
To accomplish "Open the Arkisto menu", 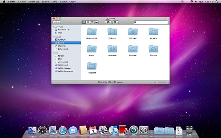I will click(22, 2).
